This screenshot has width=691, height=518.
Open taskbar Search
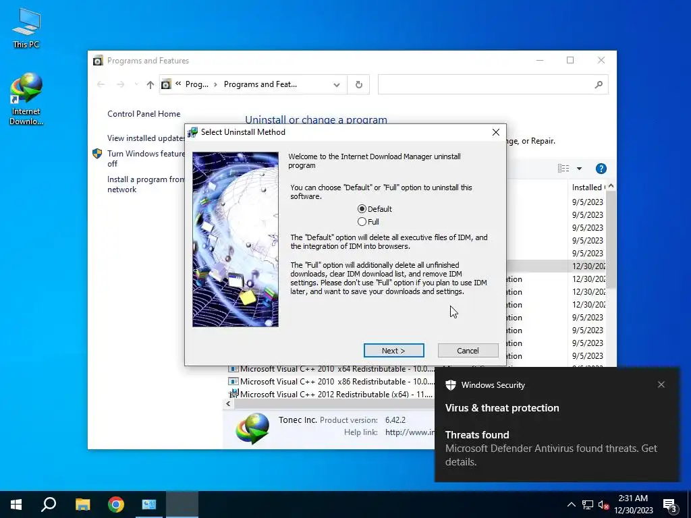49,505
